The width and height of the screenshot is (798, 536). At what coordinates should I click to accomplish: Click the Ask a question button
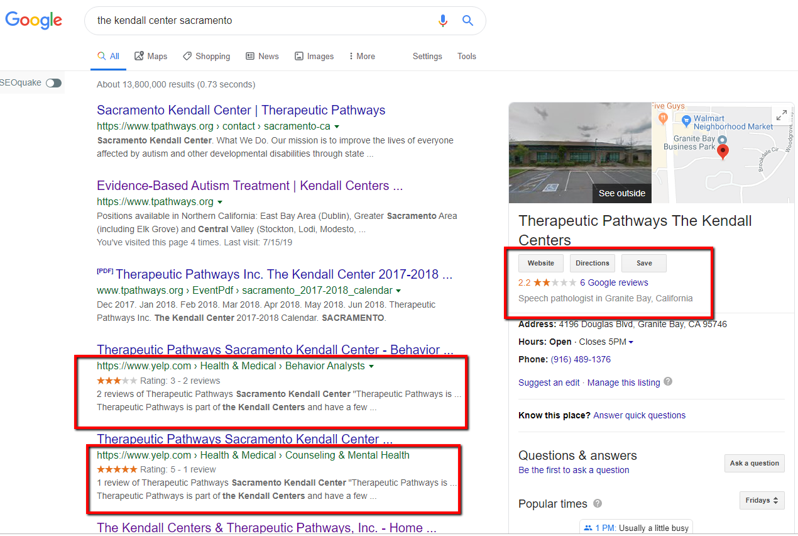tap(755, 464)
